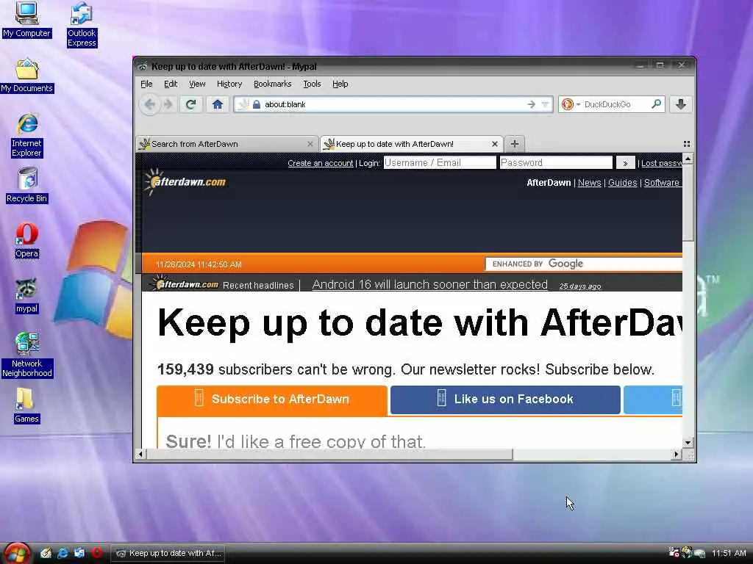This screenshot has height=564, width=753.
Task: Open the News link in header
Action: point(589,183)
